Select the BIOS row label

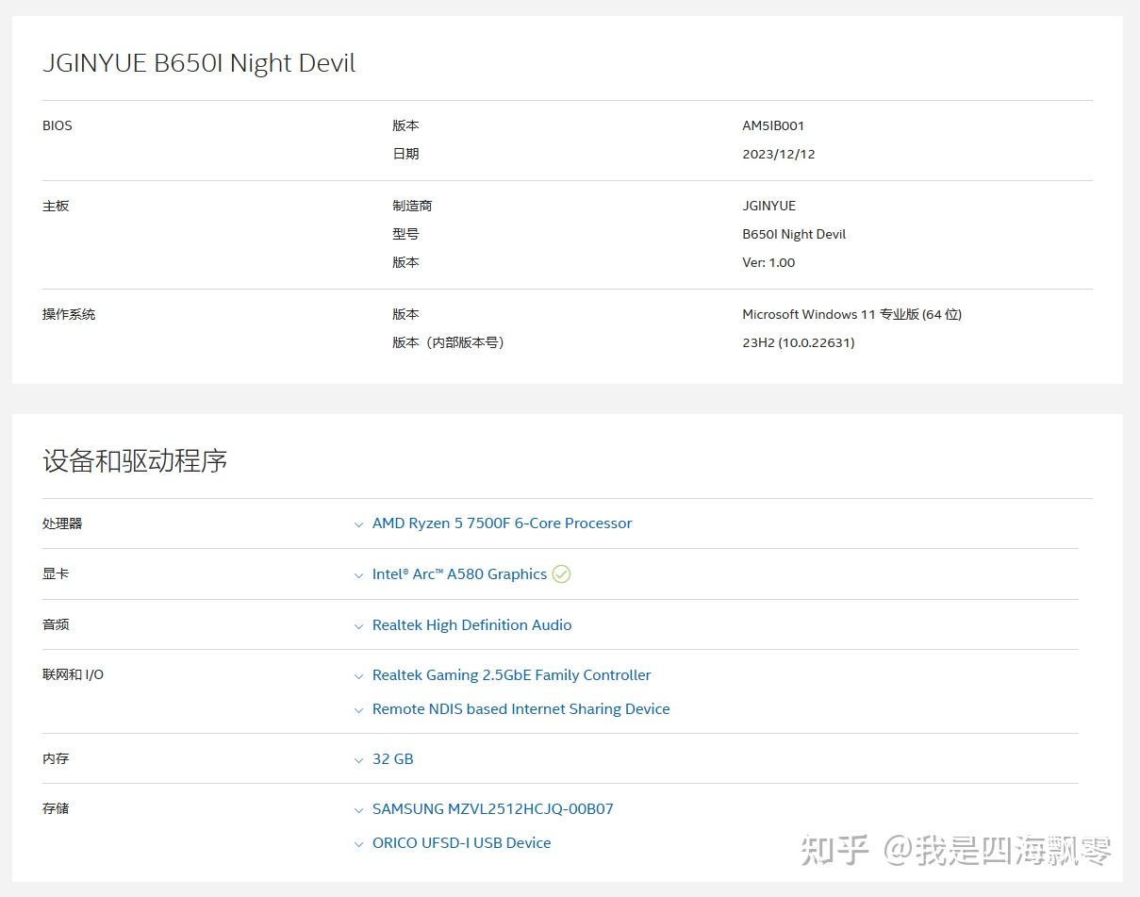pyautogui.click(x=57, y=125)
